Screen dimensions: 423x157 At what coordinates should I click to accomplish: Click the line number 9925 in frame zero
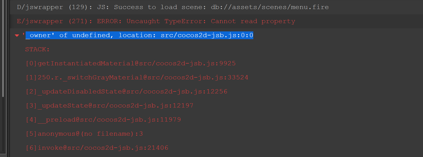[227, 64]
